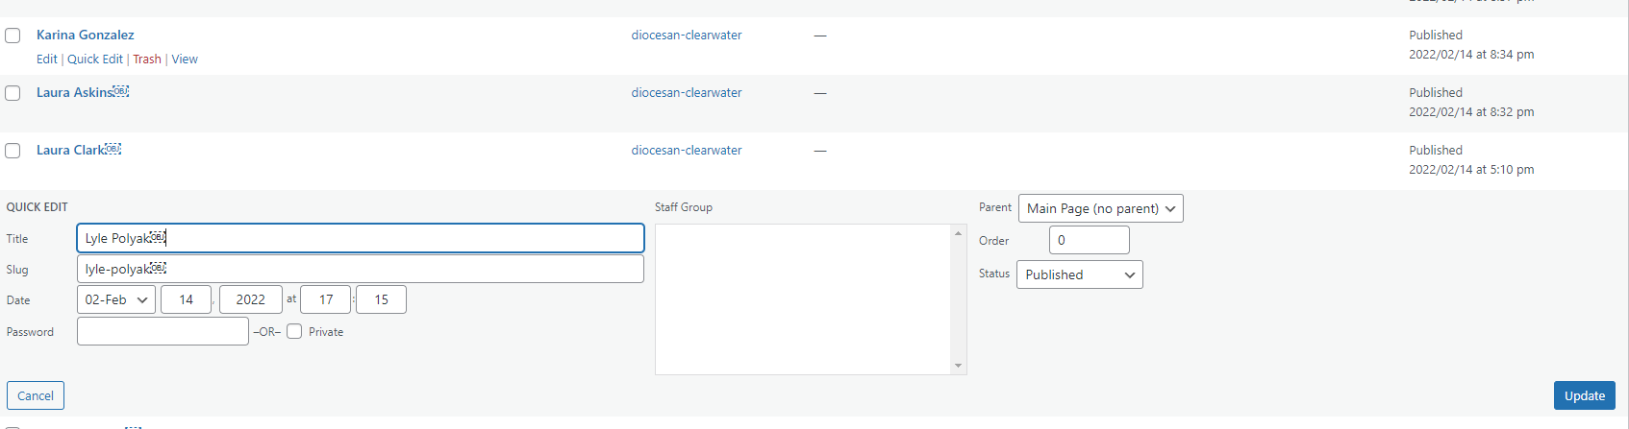Screen dimensions: 1629x429
Task: View the Karina Gonzalez entry
Action: [185, 60]
